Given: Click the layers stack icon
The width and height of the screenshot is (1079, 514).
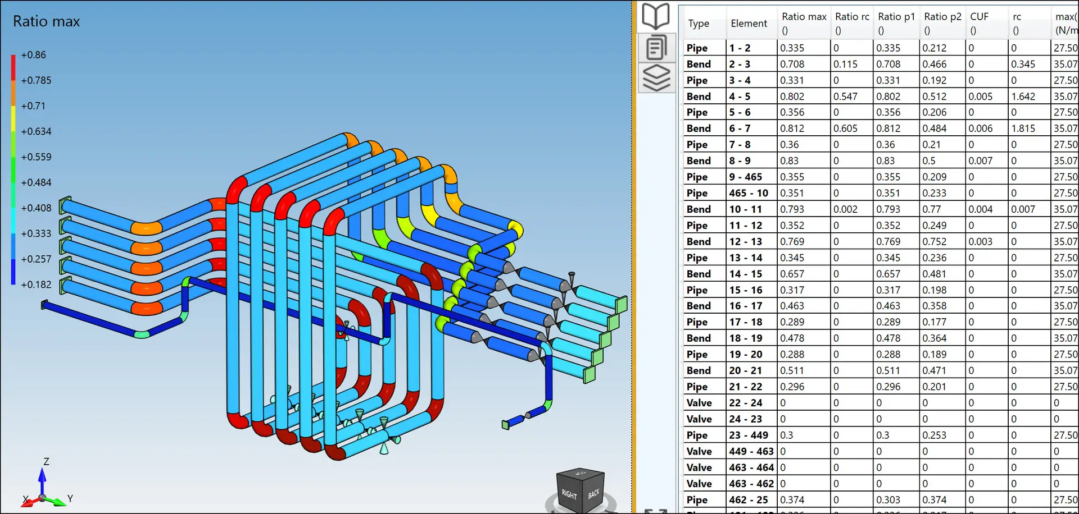Looking at the screenshot, I should pos(656,77).
